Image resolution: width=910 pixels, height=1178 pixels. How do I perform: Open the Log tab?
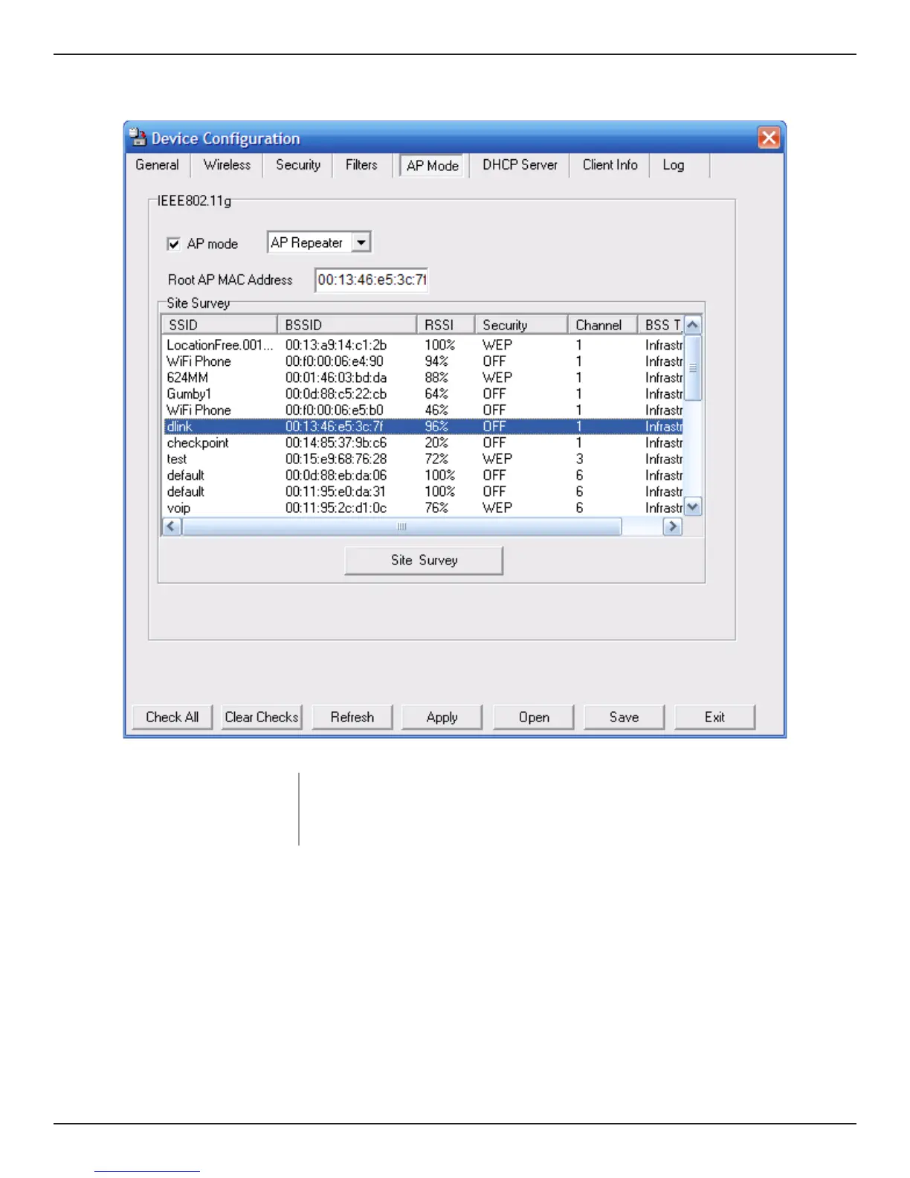pyautogui.click(x=674, y=165)
